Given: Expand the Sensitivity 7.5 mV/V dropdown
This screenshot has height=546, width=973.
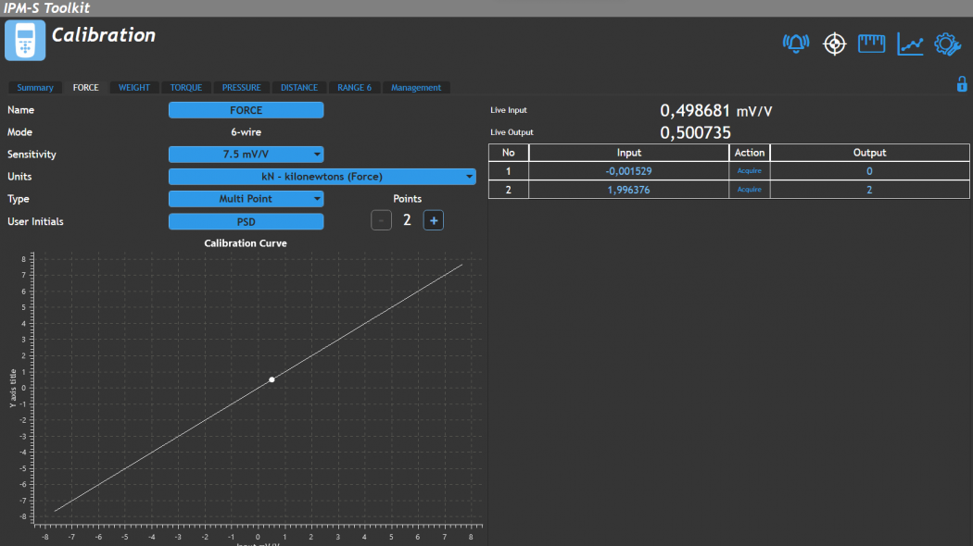Looking at the screenshot, I should click(246, 155).
